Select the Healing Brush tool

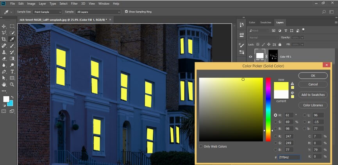pyautogui.click(x=4, y=46)
